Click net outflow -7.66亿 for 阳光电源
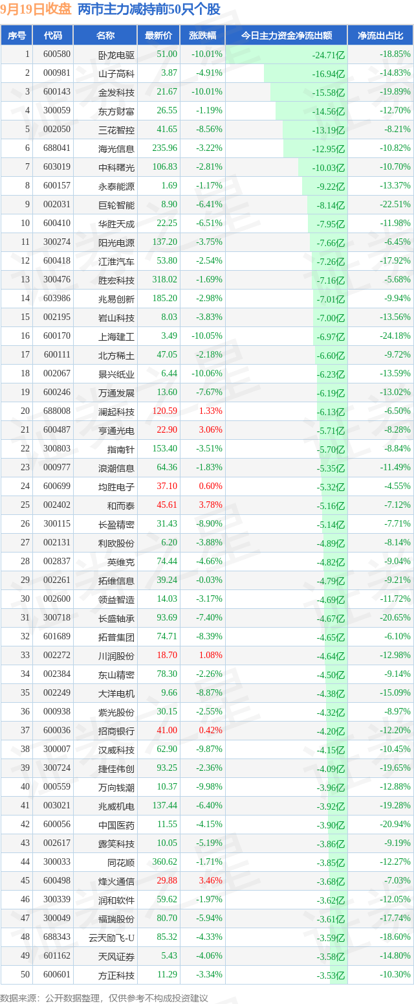Viewport: 414px width, 1004px height. pos(331,243)
